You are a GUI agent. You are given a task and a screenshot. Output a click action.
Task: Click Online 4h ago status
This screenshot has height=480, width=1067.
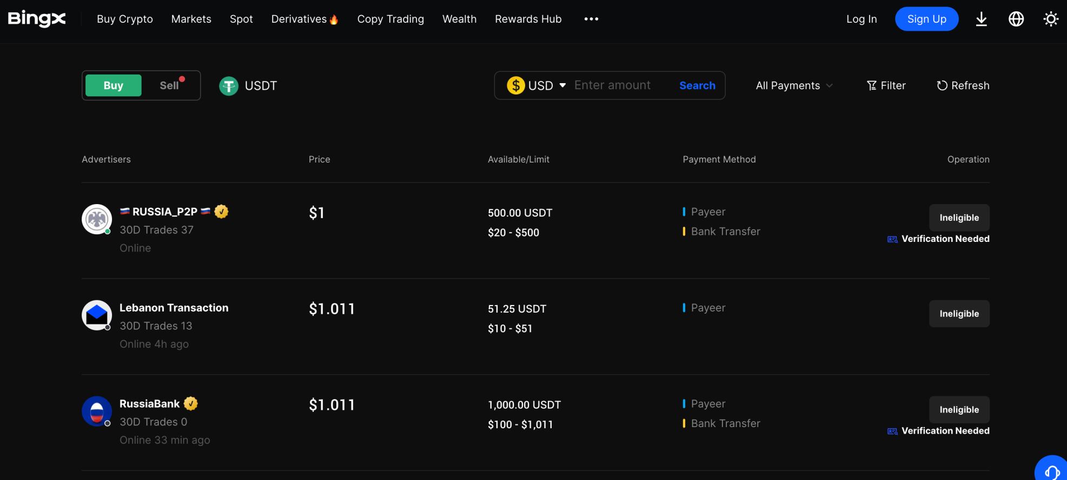154,344
